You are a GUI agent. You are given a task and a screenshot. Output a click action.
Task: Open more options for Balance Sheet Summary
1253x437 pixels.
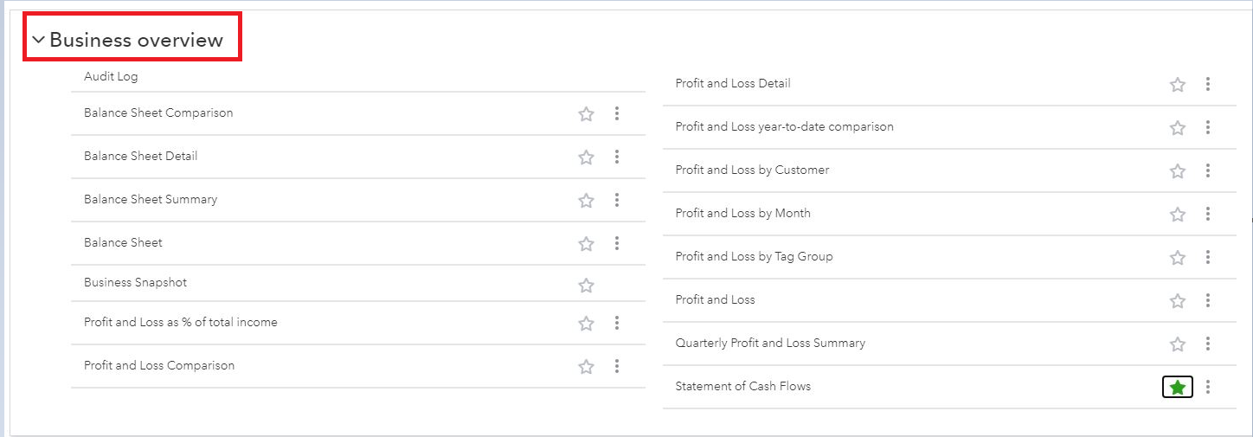point(617,200)
